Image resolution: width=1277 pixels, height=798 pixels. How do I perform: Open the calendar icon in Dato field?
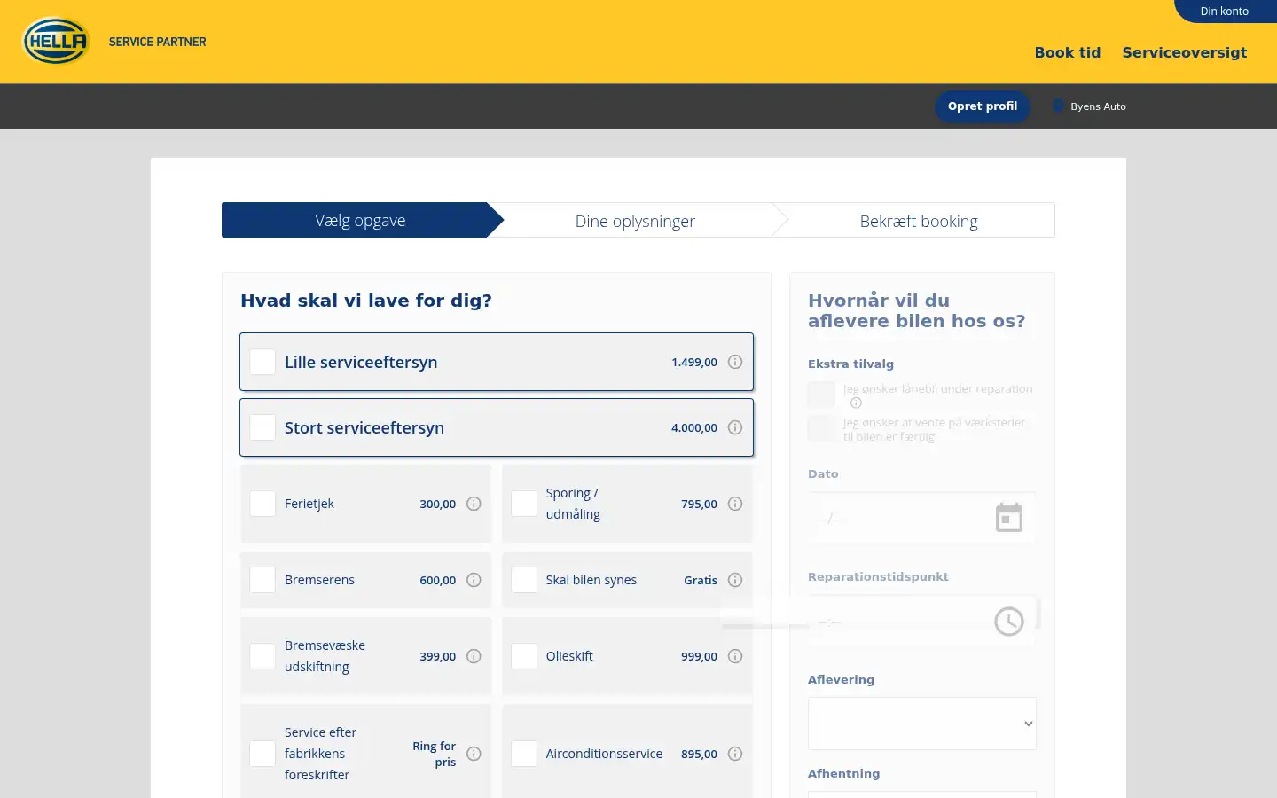pyautogui.click(x=1009, y=518)
